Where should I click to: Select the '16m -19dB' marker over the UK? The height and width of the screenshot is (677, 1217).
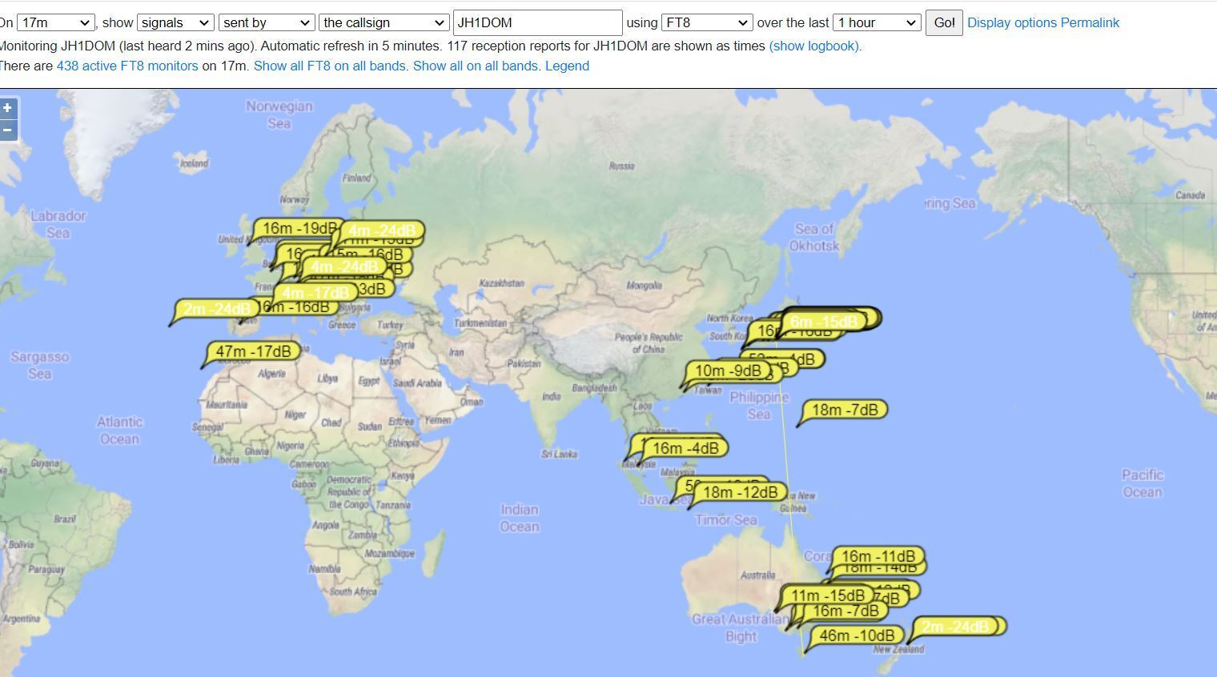click(299, 228)
